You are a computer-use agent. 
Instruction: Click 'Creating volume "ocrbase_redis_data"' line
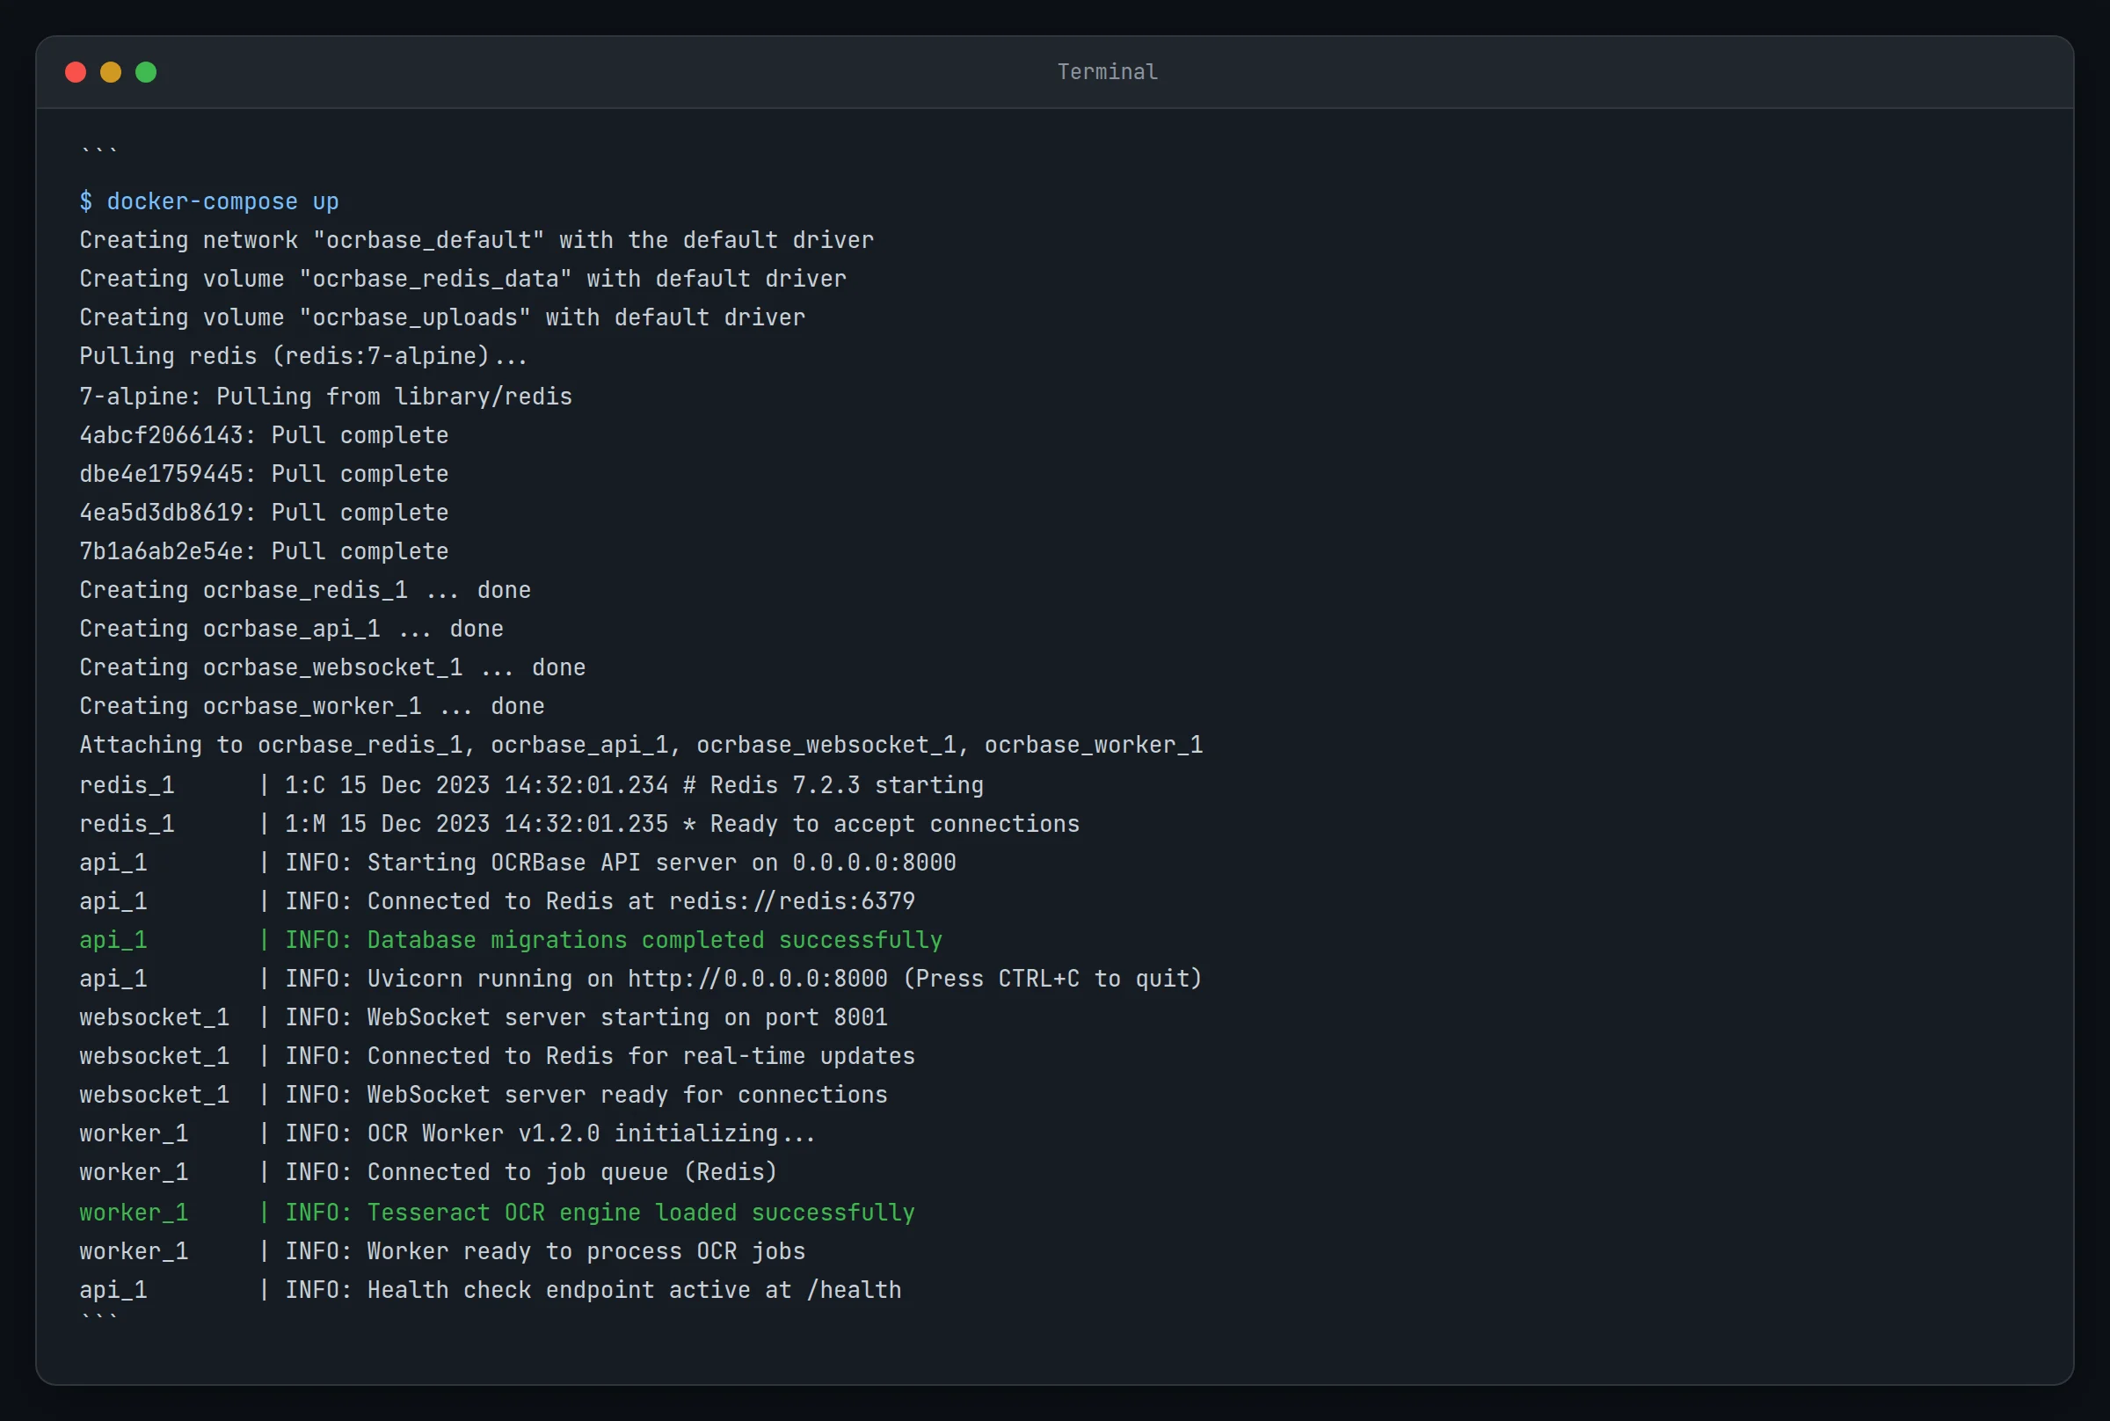pyautogui.click(x=463, y=279)
